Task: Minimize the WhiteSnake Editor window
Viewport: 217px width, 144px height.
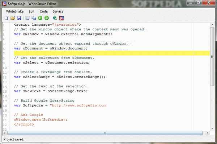Action: click(x=191, y=3)
